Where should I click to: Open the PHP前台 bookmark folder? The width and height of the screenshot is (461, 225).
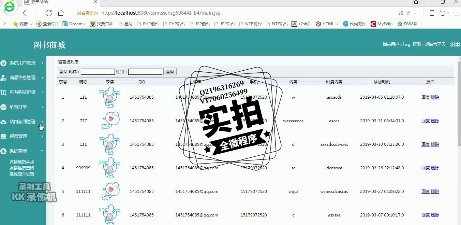148,24
